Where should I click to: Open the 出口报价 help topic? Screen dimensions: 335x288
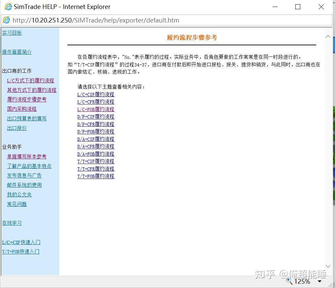17,128
